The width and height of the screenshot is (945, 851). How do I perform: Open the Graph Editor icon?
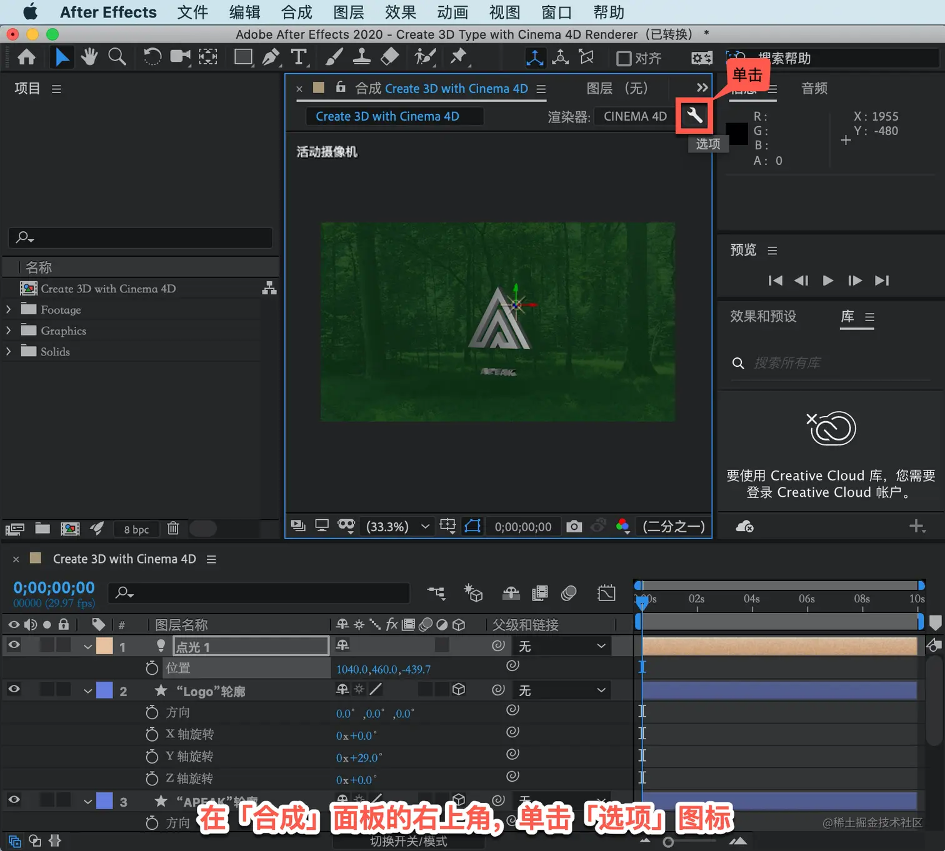pos(606,593)
